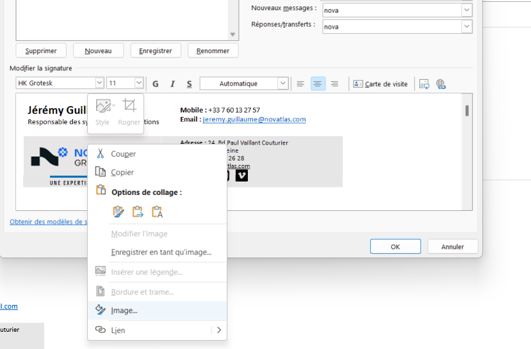
Task: Align signature text to the right
Action: click(334, 84)
